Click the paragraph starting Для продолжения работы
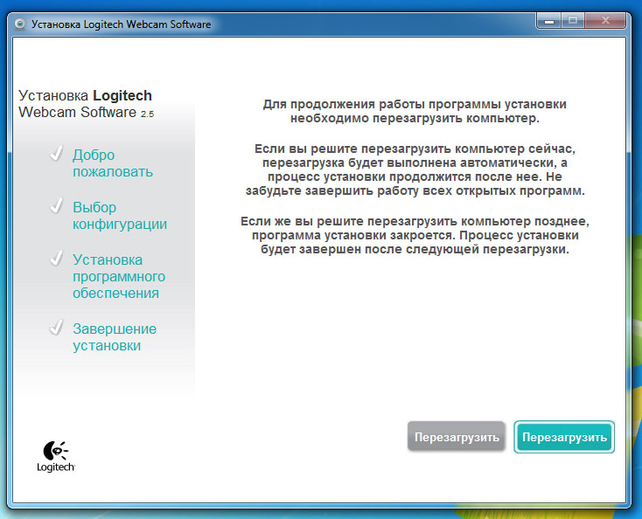This screenshot has height=519, width=642. click(x=415, y=110)
